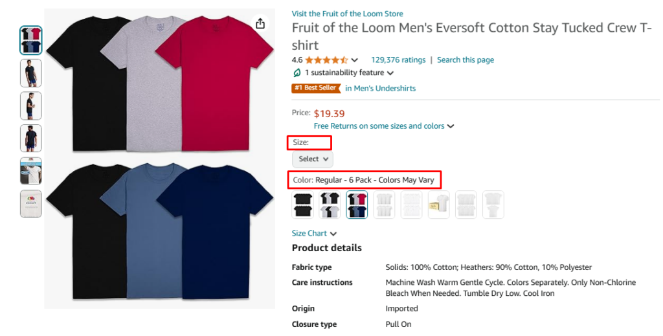Visit the Fruit of the Loom Store

point(347,14)
